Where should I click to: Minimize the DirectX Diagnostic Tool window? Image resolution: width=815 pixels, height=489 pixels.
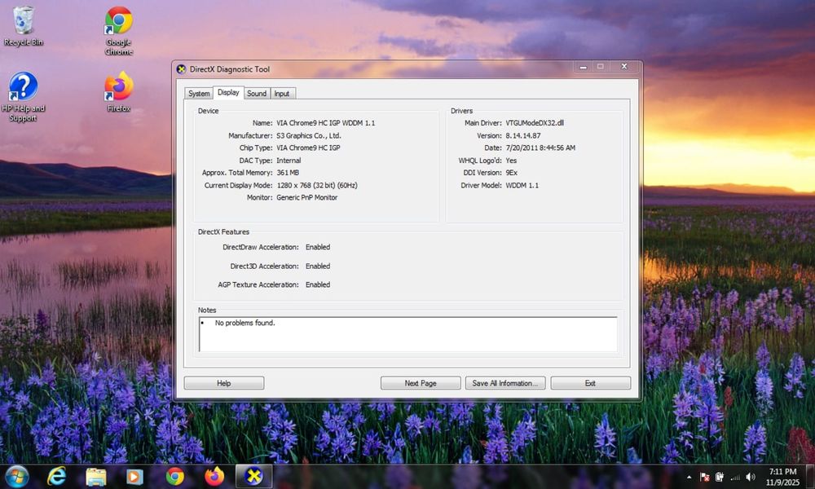pyautogui.click(x=583, y=67)
